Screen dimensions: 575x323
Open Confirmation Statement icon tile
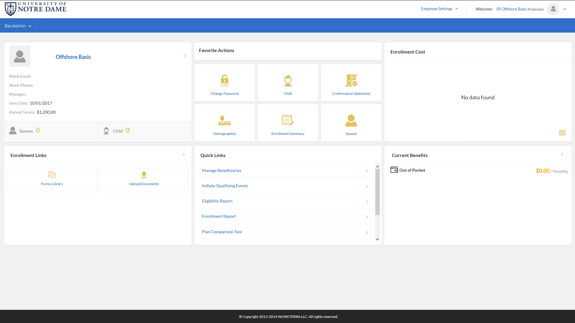point(351,80)
